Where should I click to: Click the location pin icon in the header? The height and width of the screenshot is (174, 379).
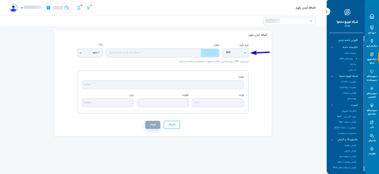coord(89,8)
